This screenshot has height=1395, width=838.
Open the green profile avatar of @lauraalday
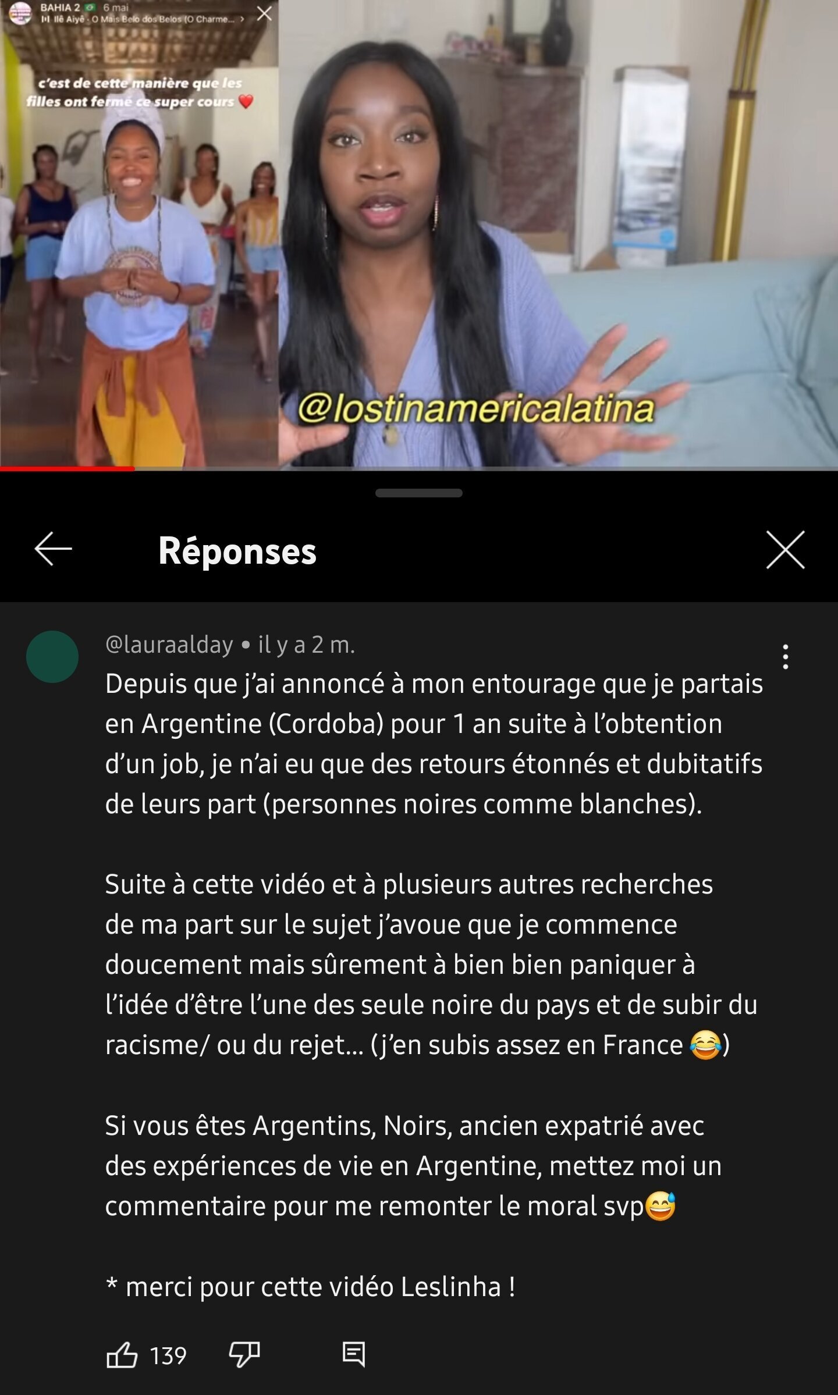52,656
